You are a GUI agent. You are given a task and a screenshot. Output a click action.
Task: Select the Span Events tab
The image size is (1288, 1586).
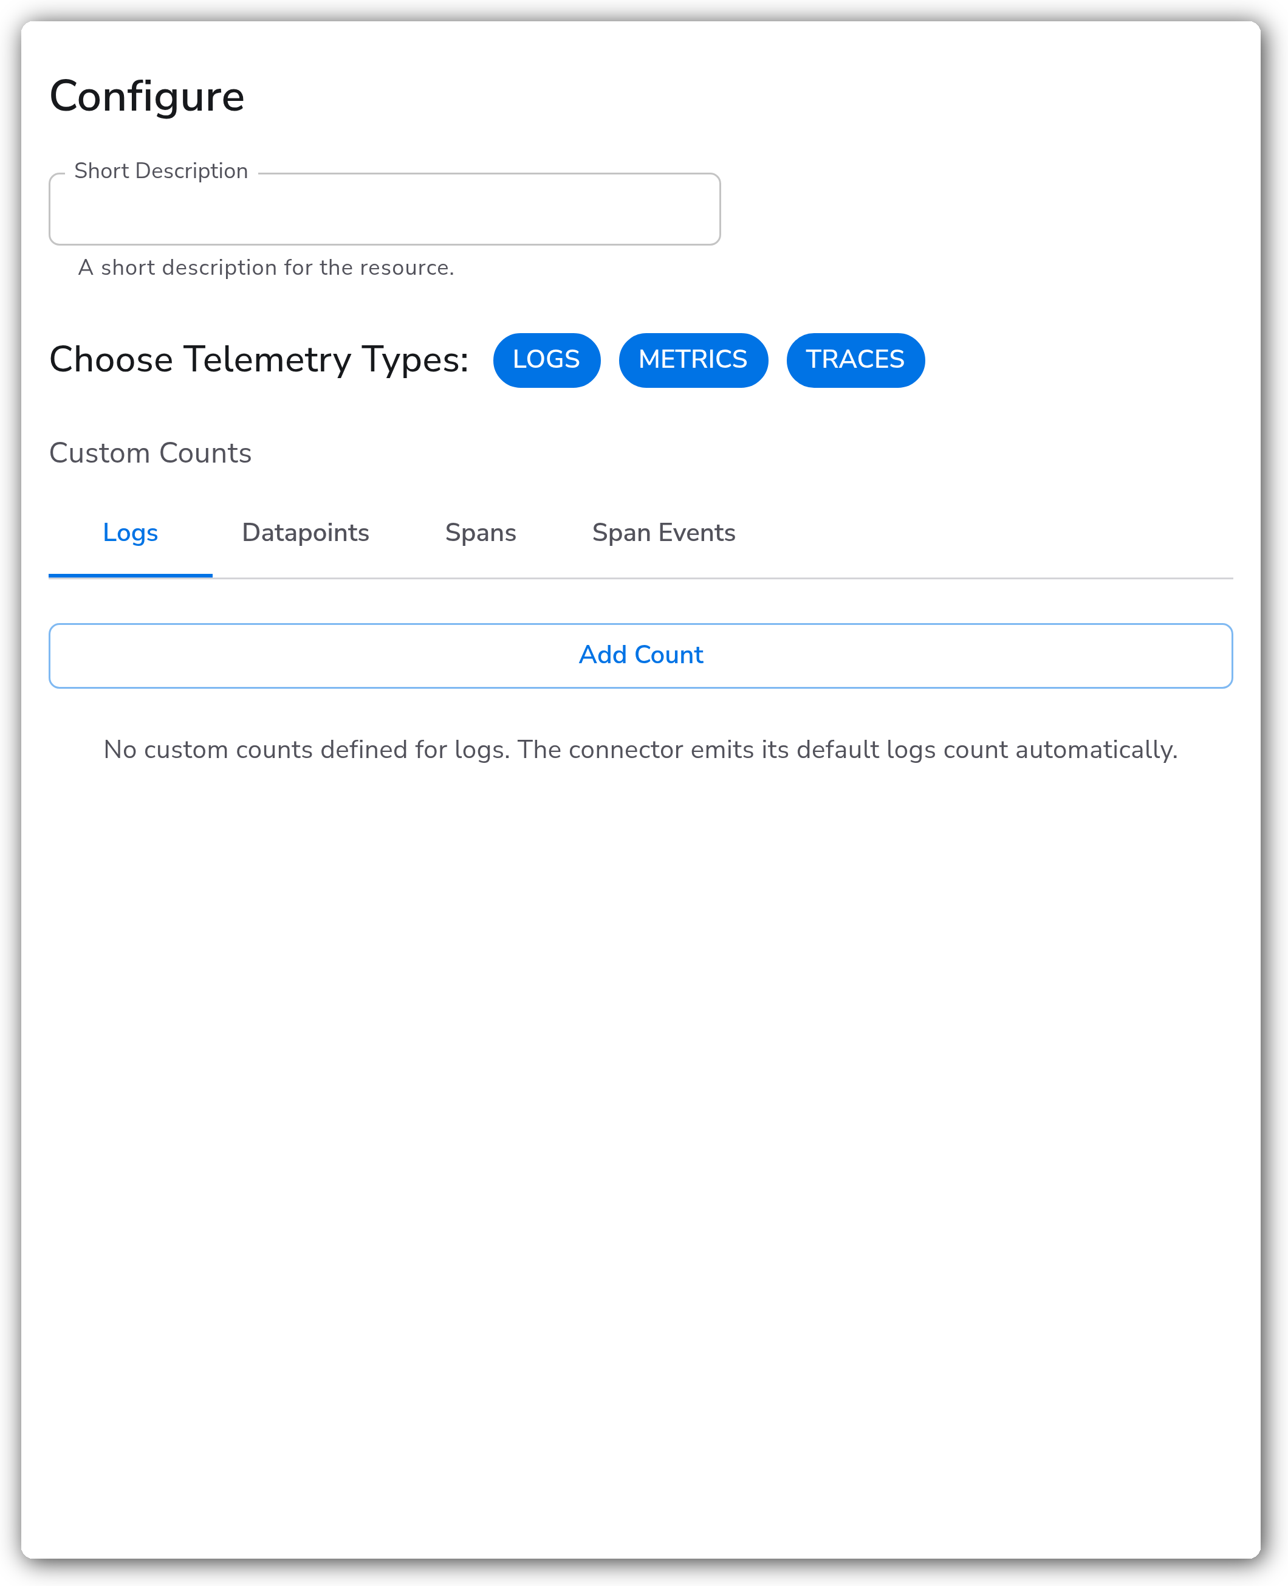point(663,533)
